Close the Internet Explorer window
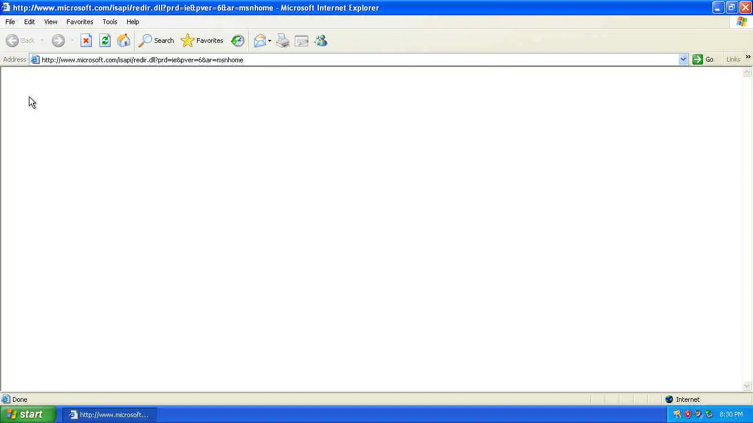Image resolution: width=753 pixels, height=423 pixels. [x=745, y=8]
